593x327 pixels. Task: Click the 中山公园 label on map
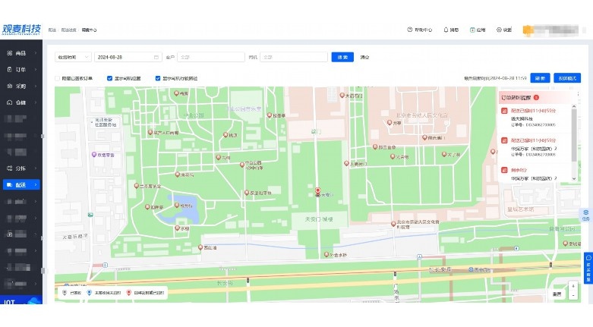[194, 115]
